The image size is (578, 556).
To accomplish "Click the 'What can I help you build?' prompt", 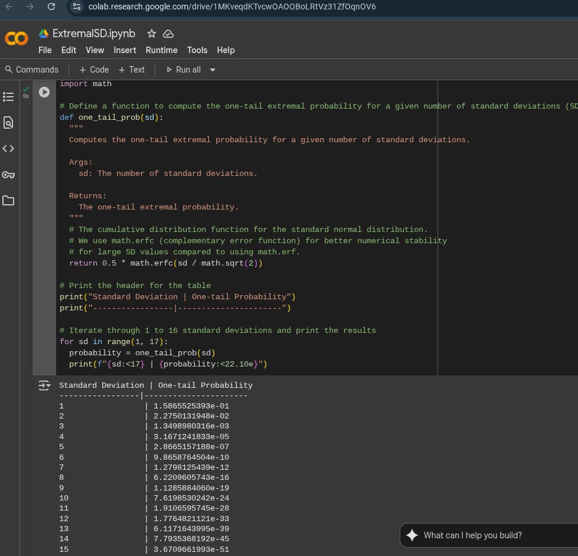I will tap(472, 535).
